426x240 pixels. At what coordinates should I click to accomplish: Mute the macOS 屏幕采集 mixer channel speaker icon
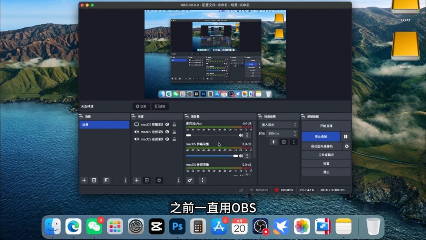tap(241, 156)
